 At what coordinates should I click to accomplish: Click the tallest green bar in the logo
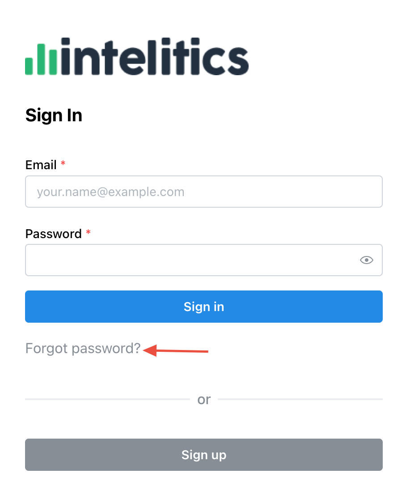[41, 59]
